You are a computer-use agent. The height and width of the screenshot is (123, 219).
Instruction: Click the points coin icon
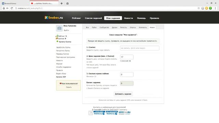(x=57, y=38)
